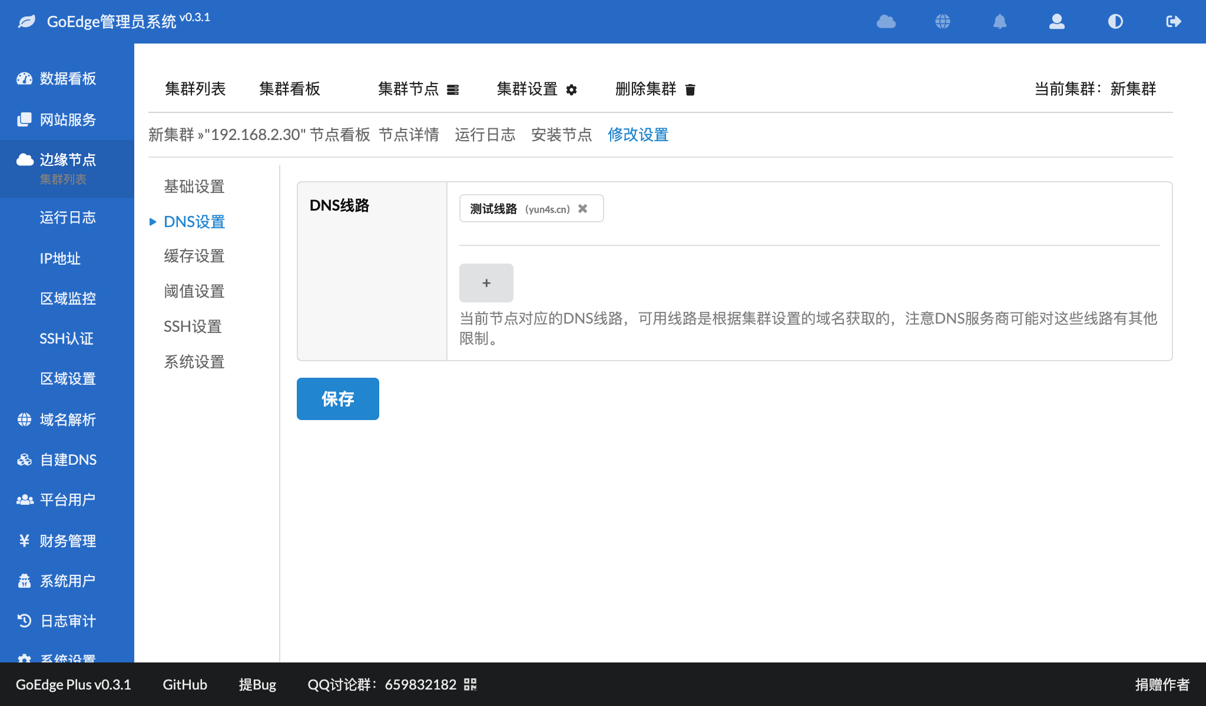The image size is (1206, 706).
Task: Open GitHub link in footer
Action: [x=185, y=684]
